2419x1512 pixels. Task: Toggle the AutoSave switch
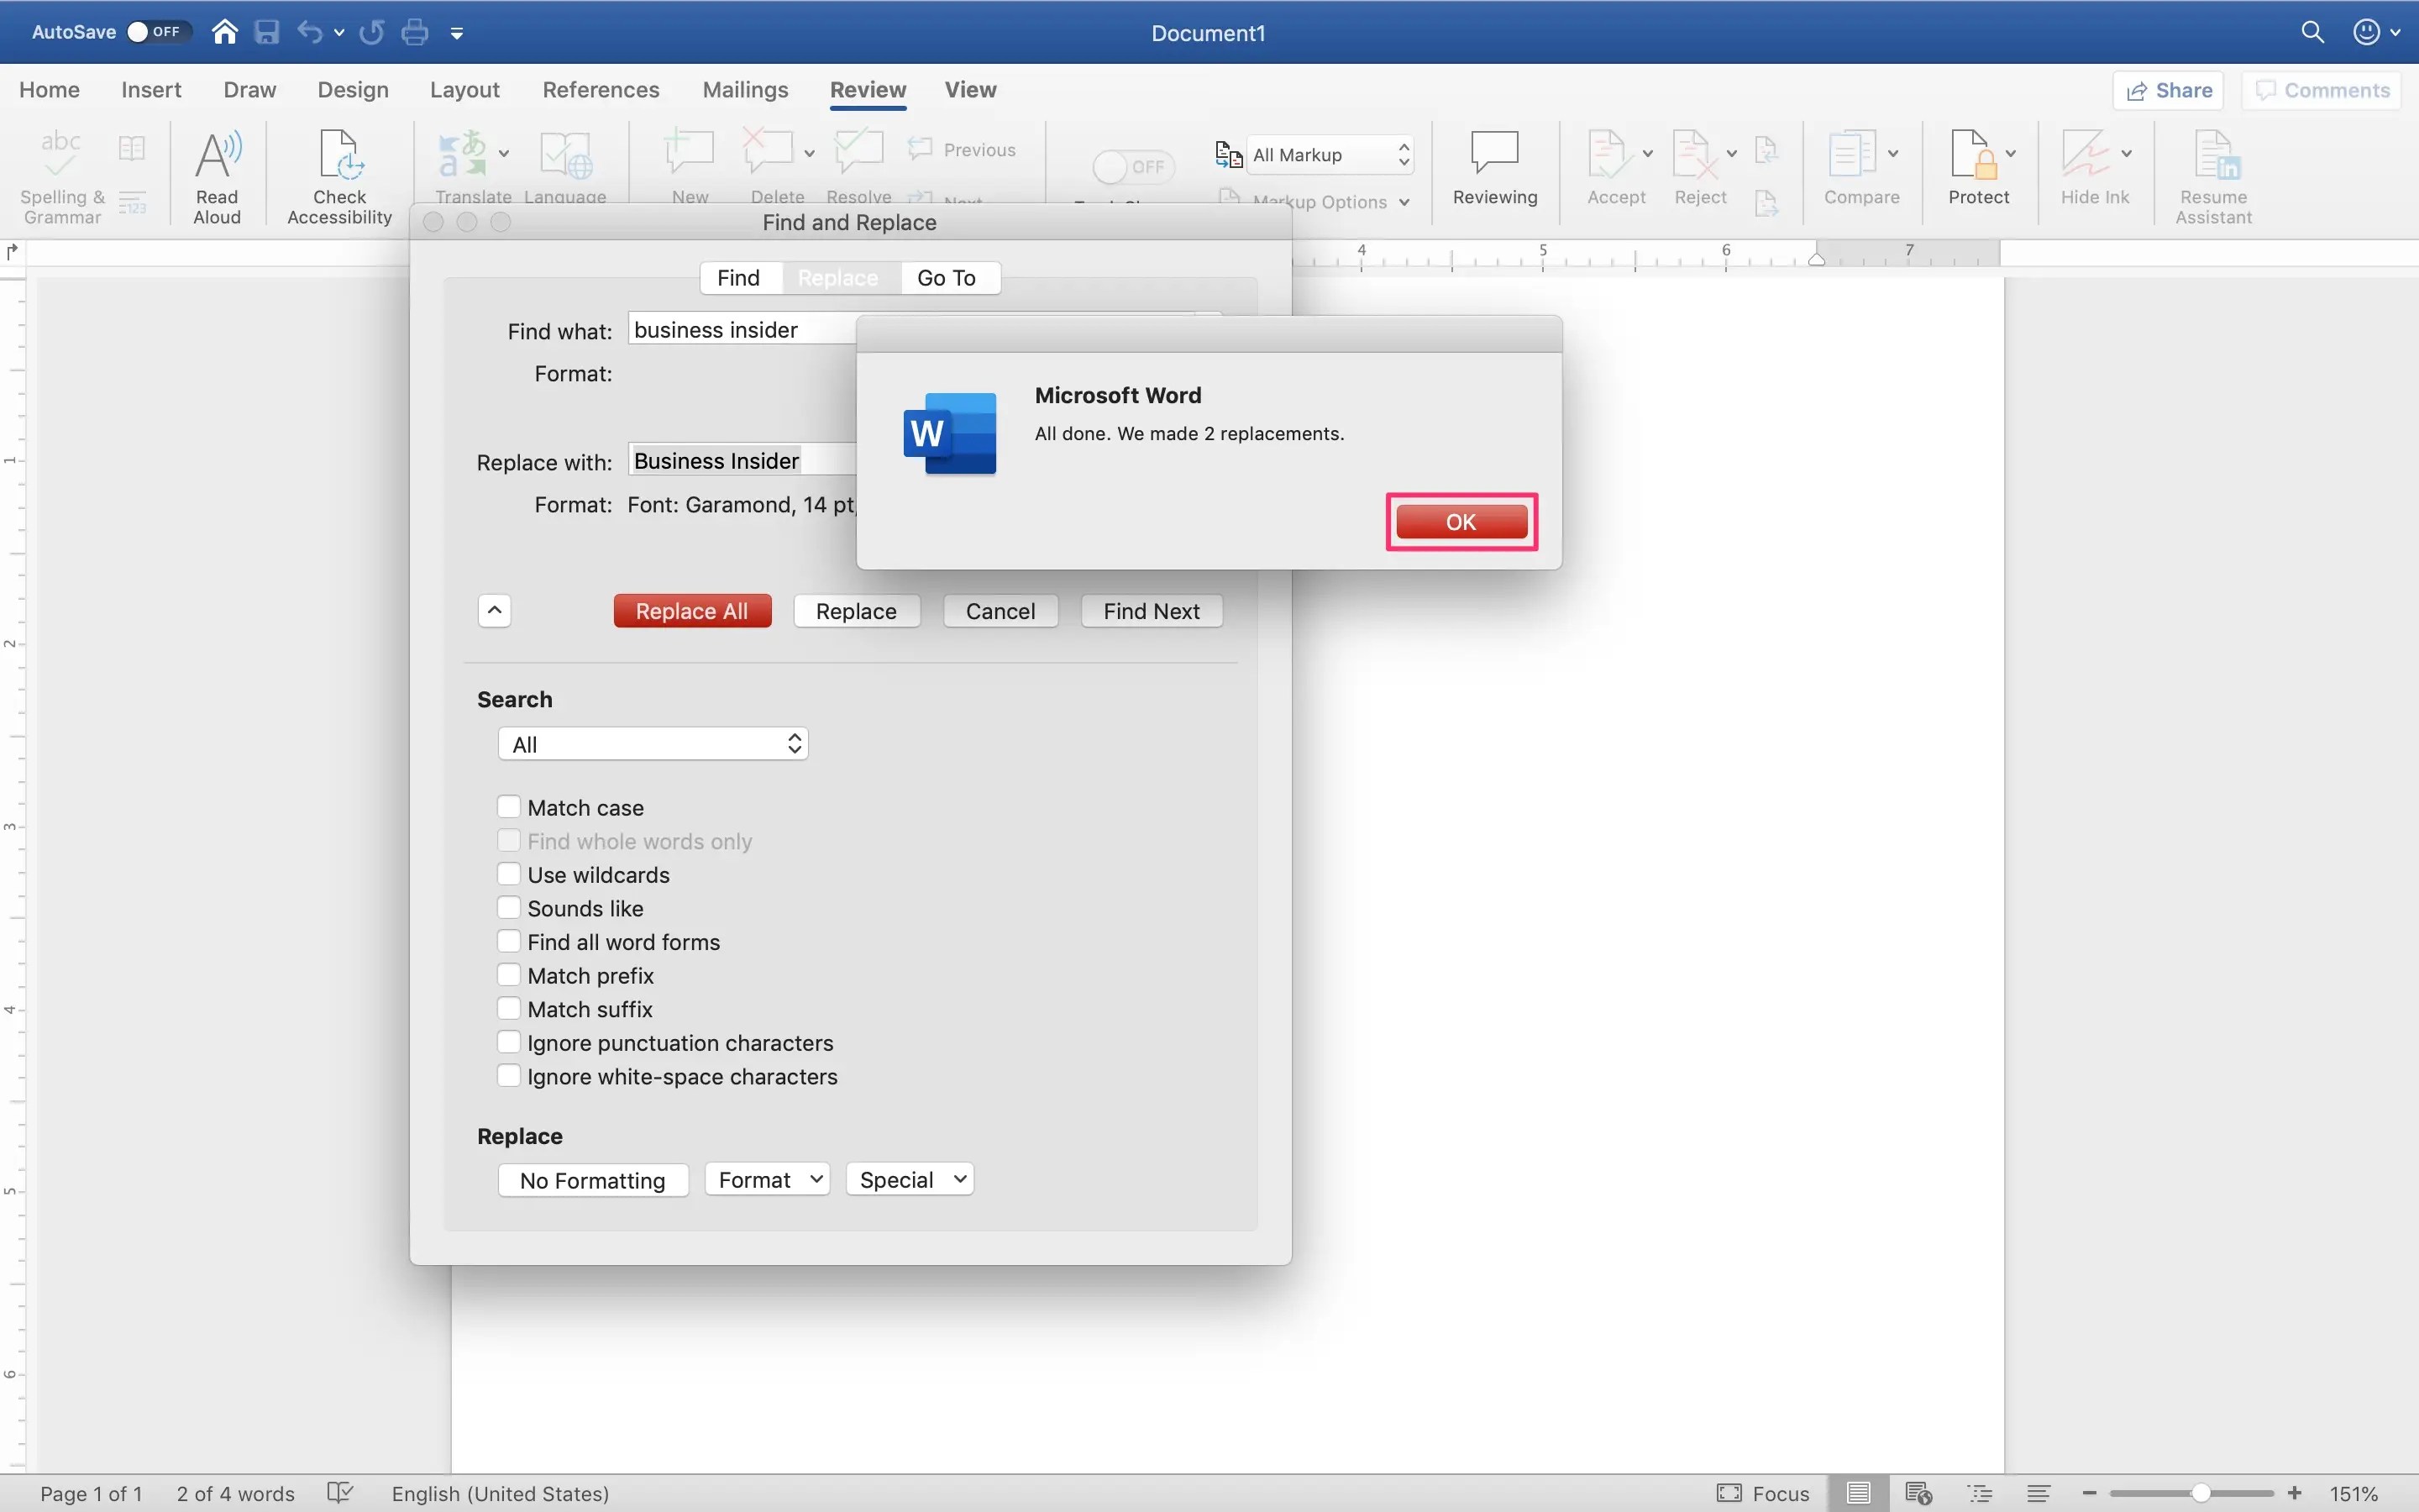[x=153, y=32]
